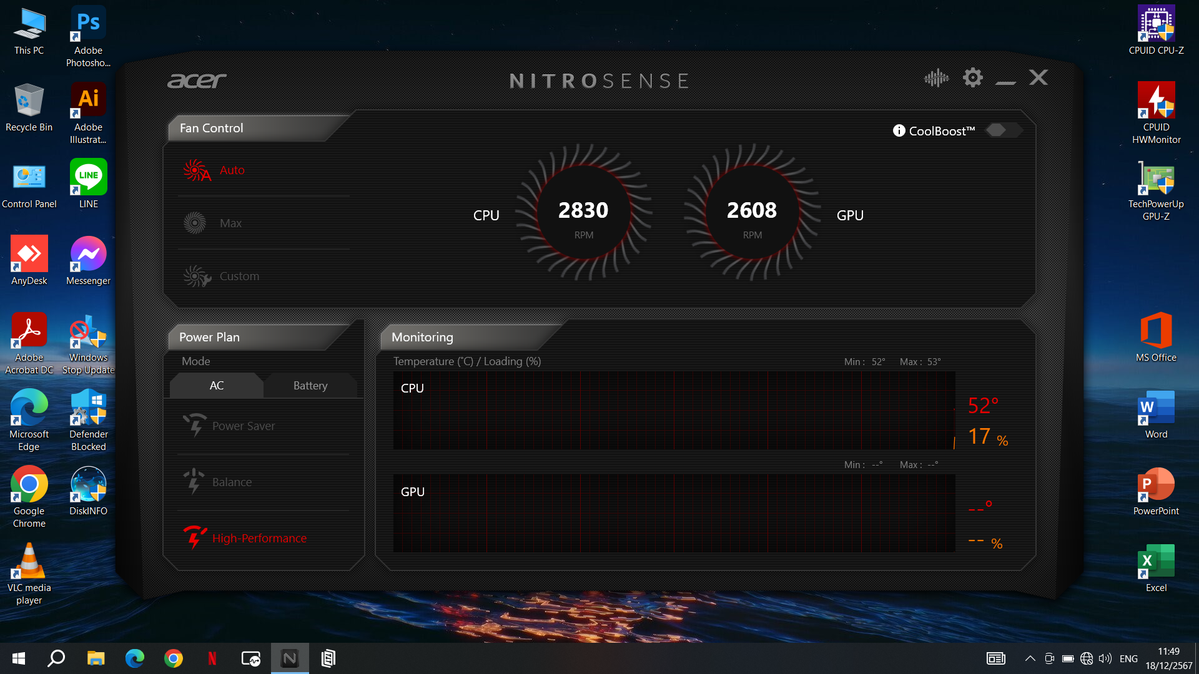Open network globe icon in tray

[1087, 658]
